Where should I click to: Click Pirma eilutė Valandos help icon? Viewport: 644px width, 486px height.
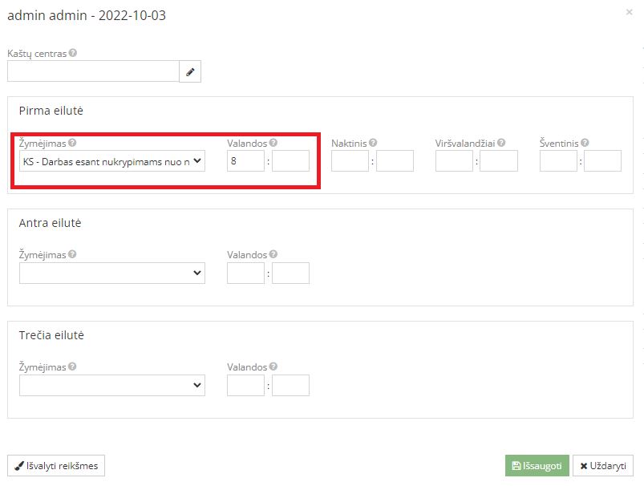point(273,143)
